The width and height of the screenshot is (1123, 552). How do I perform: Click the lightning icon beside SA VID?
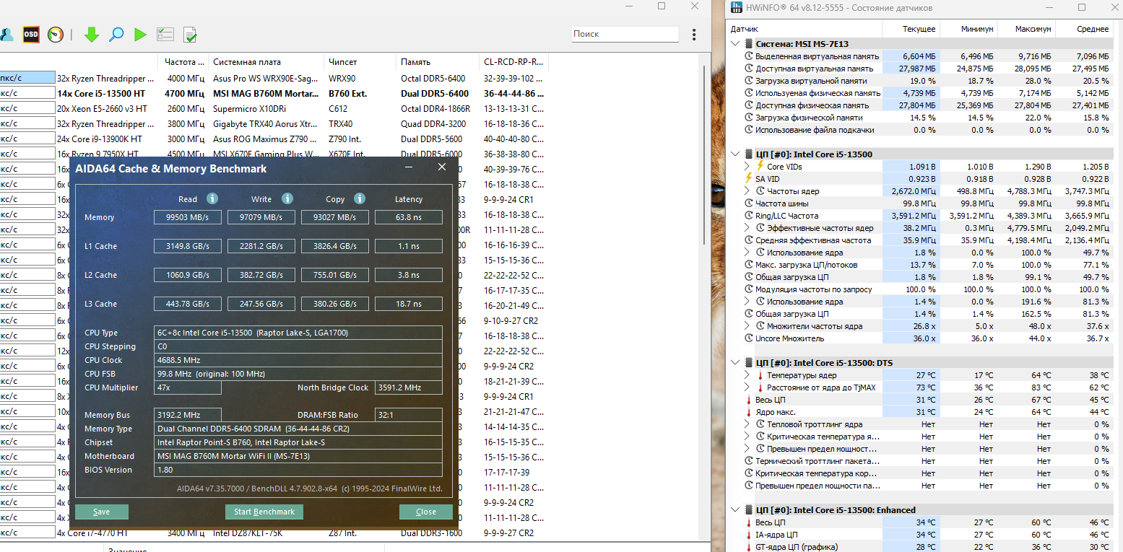pos(748,179)
